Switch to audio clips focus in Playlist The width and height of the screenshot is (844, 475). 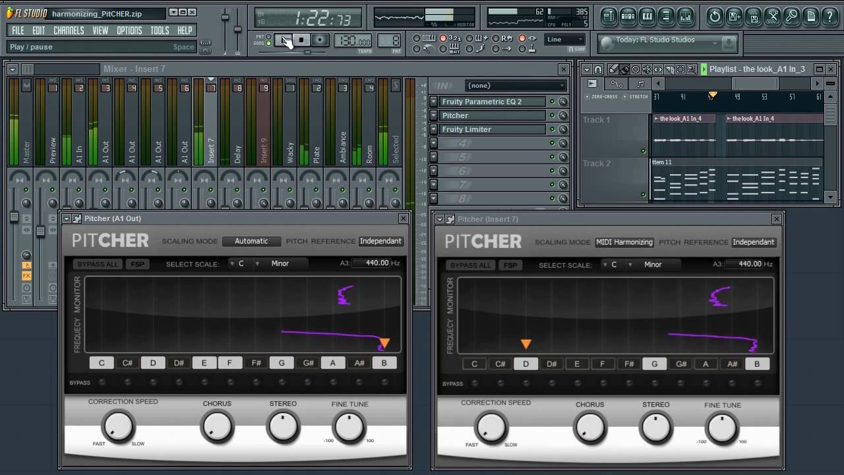click(592, 84)
